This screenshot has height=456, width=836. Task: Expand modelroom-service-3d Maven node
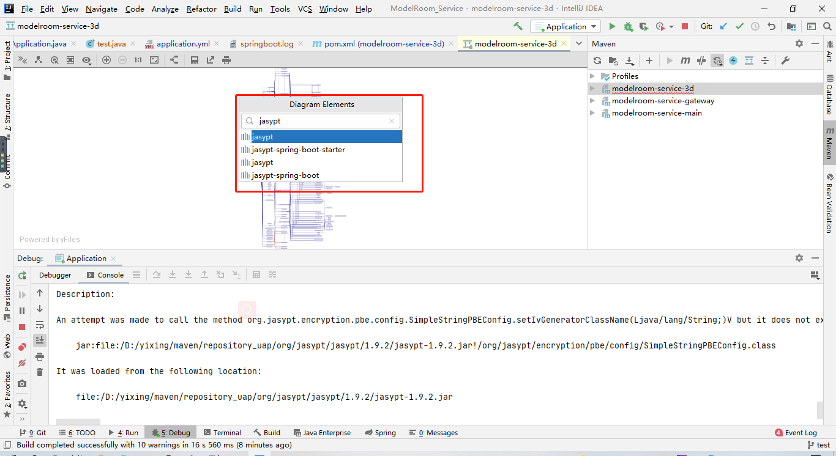tap(592, 89)
